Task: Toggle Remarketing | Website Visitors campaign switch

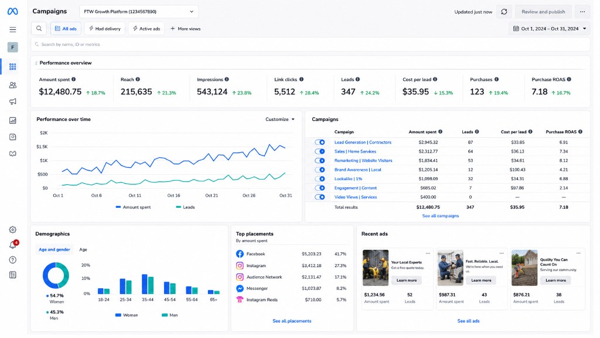Action: click(x=320, y=161)
